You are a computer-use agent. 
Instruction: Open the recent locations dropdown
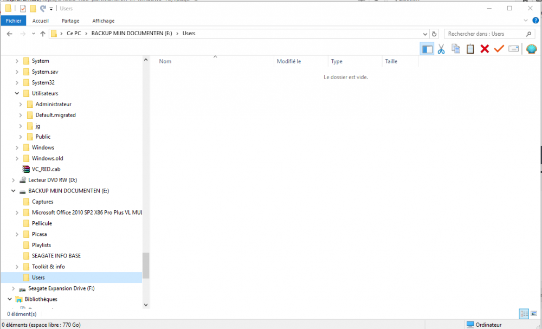coord(34,34)
